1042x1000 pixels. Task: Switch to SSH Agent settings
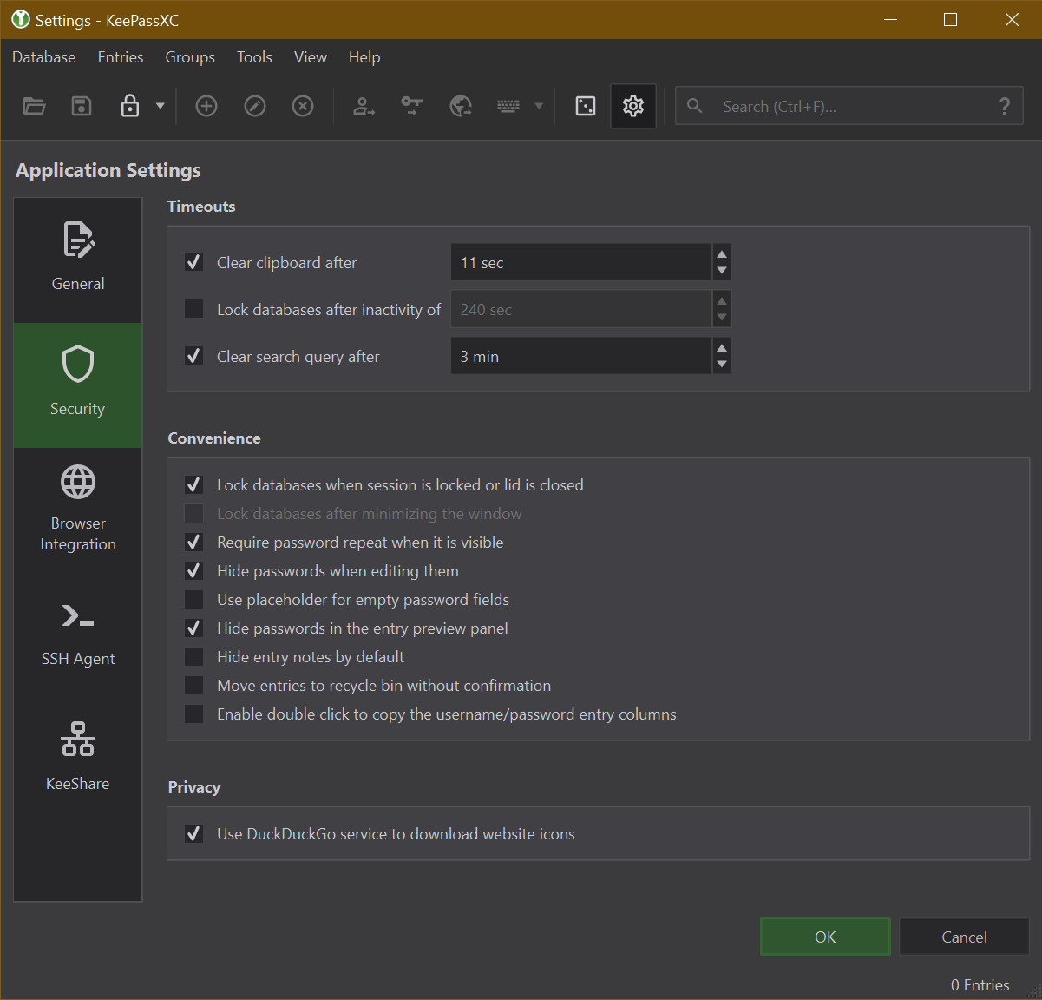[78, 635]
